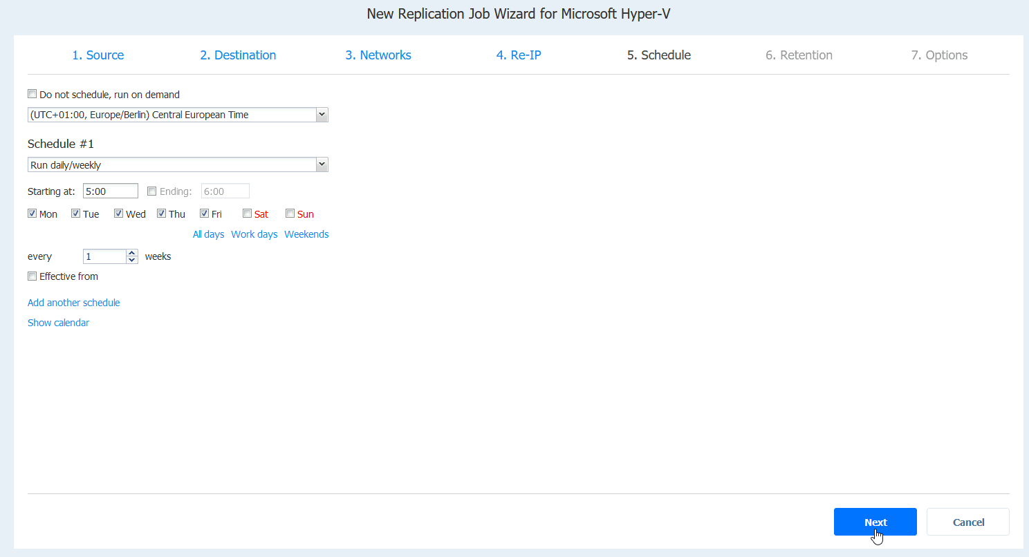
Task: Uncheck the Tue checkbox
Action: pos(75,214)
